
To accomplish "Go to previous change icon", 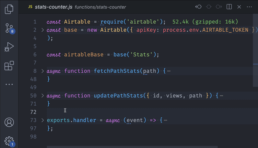I will click(x=198, y=7).
